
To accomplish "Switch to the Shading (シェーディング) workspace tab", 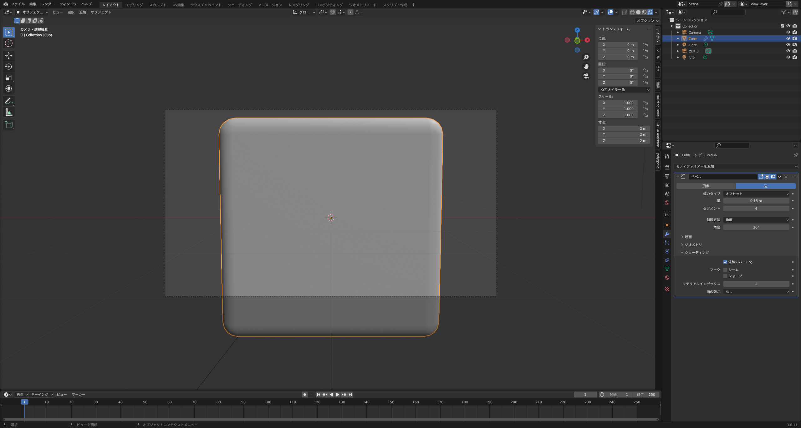I will [x=240, y=5].
